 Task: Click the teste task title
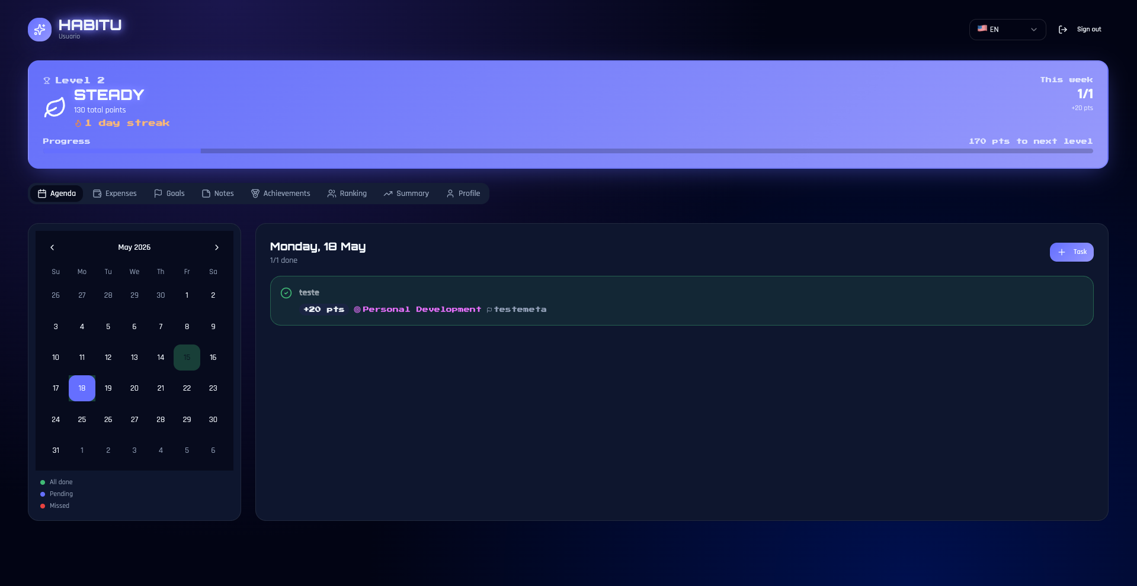coord(309,292)
